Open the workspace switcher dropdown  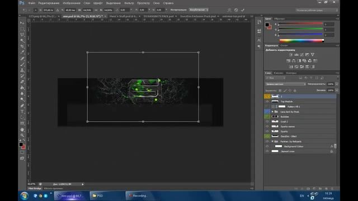[x=317, y=10]
